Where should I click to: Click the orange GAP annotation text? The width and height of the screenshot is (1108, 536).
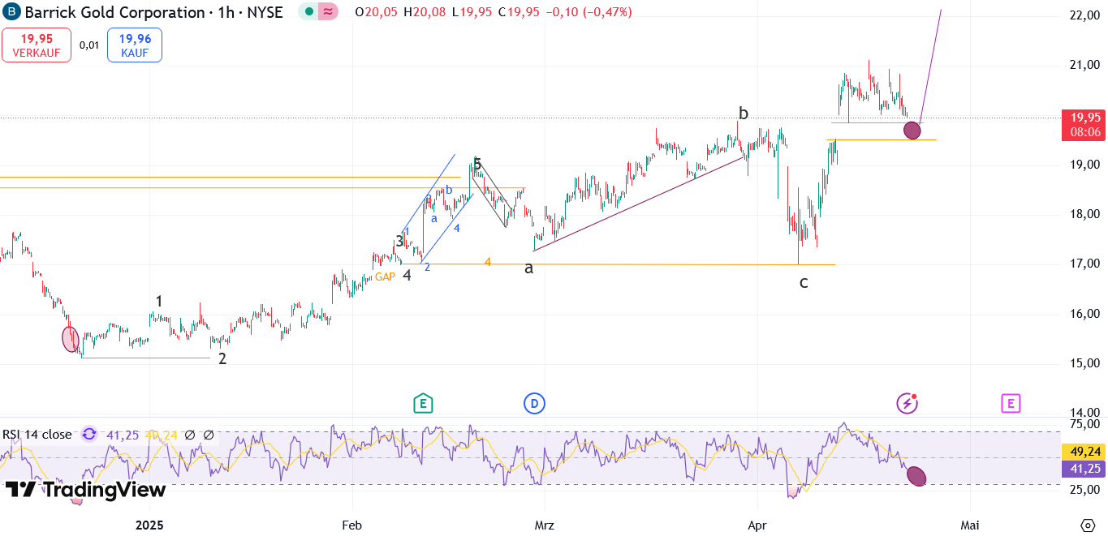pyautogui.click(x=385, y=277)
